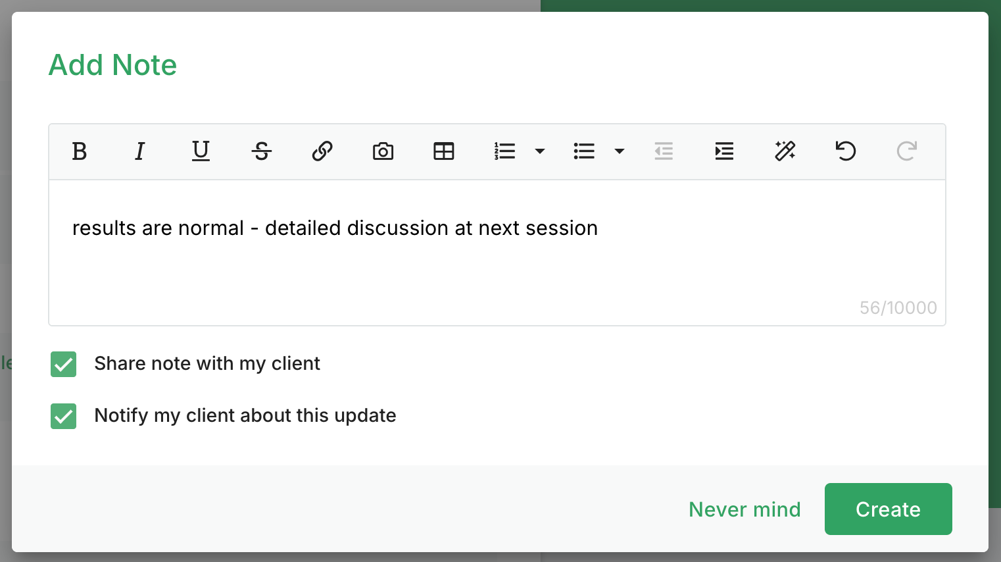The height and width of the screenshot is (562, 1001).
Task: Undo the last edit
Action: click(846, 151)
